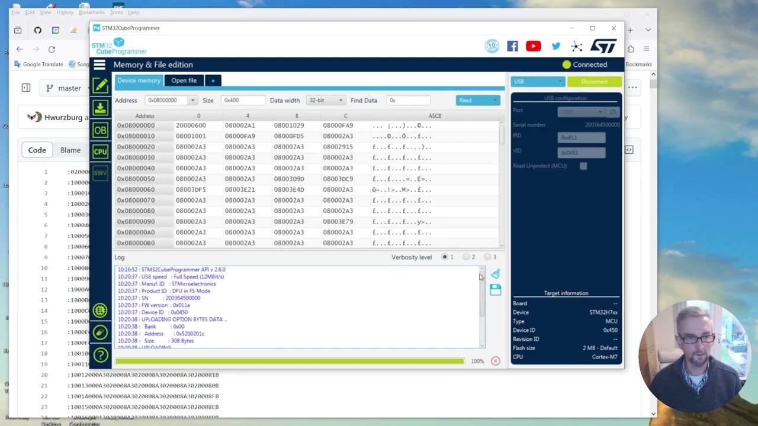Set verbosity level to 1
The width and height of the screenshot is (758, 426).
445,257
